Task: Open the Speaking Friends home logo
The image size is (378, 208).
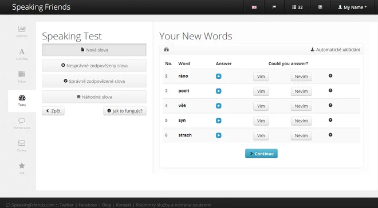Action: pos(41,7)
